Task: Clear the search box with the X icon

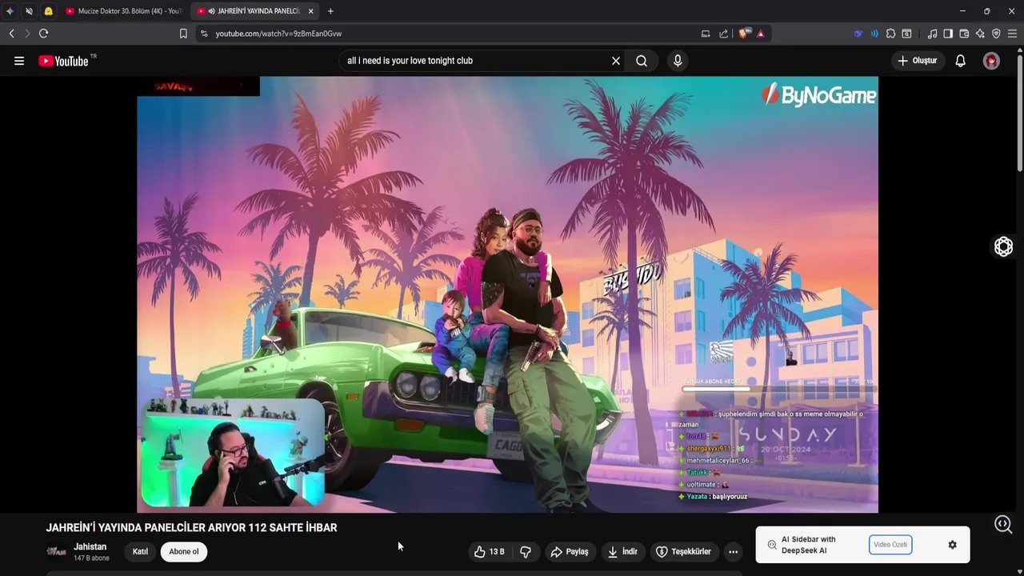Action: 616,61
